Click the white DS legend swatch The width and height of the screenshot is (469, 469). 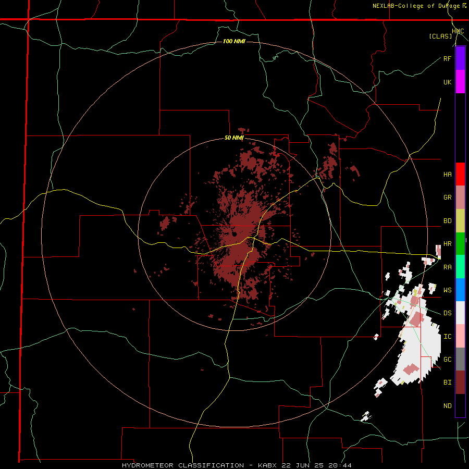tap(460, 313)
